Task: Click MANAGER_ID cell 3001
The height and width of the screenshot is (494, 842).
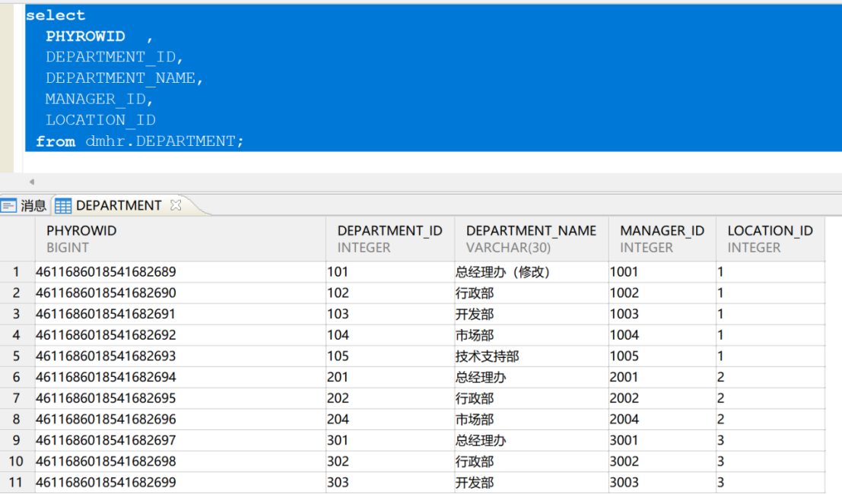Action: (x=662, y=440)
